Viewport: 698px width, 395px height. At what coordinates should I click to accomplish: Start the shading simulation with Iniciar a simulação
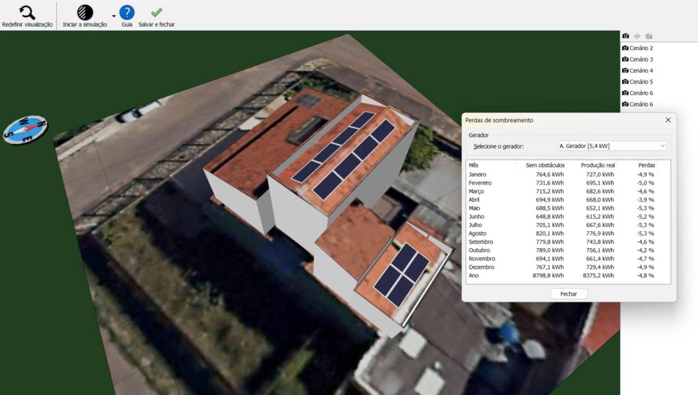[85, 13]
